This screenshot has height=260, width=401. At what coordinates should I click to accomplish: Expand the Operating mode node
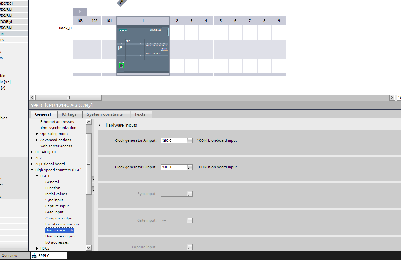(37, 134)
